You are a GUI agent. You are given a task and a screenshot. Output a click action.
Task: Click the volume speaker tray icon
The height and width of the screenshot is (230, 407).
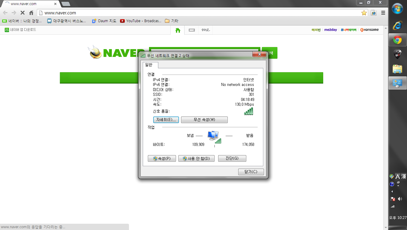[400, 199]
